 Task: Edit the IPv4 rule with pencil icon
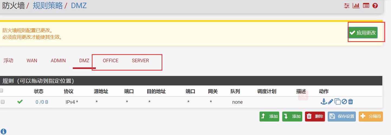[330, 102]
